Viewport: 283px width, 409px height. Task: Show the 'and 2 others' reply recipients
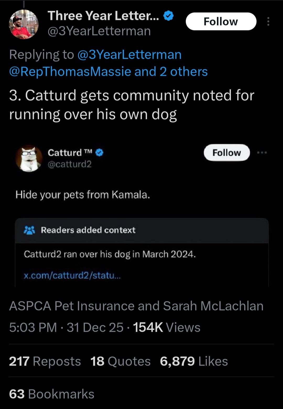[171, 72]
